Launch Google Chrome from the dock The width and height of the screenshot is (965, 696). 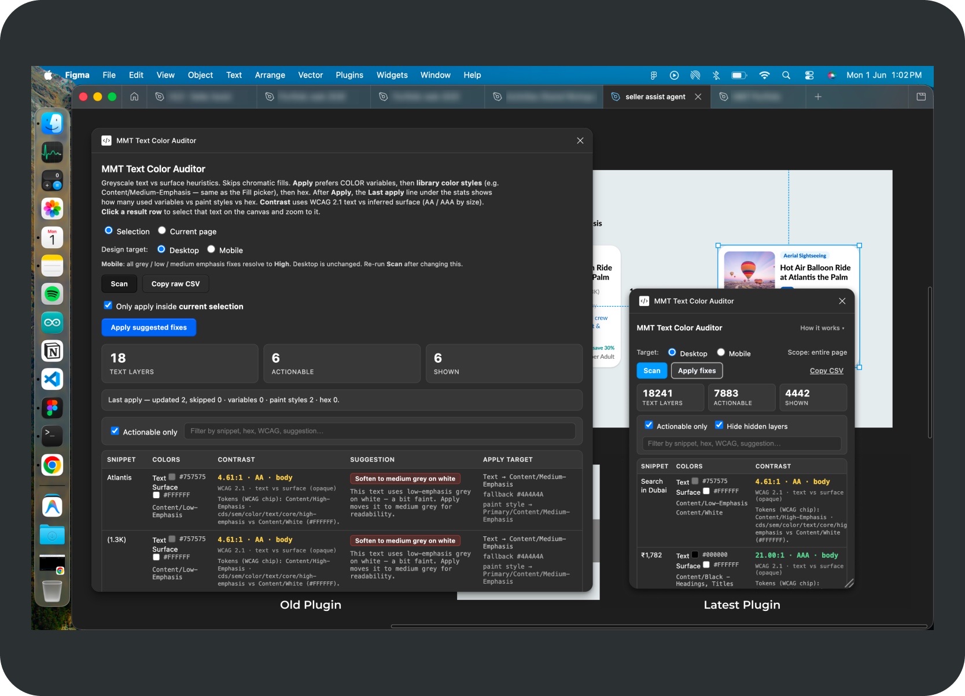click(x=52, y=465)
